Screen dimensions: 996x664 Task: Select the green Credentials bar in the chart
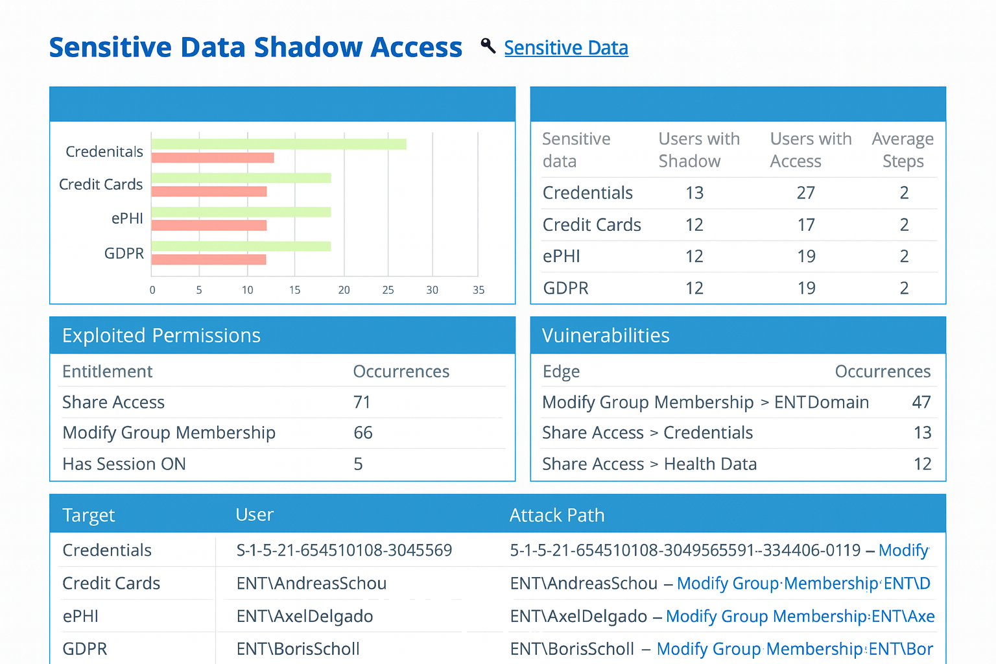pyautogui.click(x=279, y=144)
